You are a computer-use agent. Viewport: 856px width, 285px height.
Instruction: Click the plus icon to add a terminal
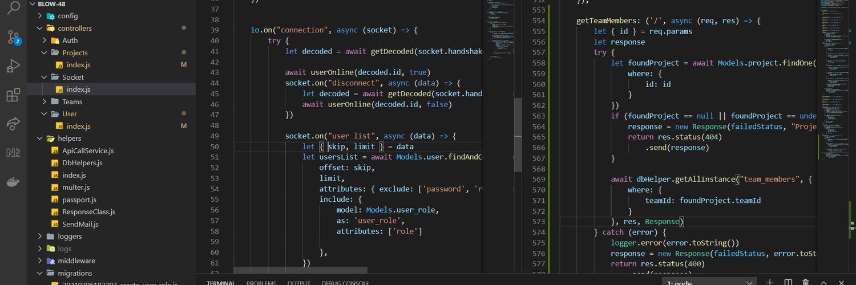pyautogui.click(x=770, y=282)
